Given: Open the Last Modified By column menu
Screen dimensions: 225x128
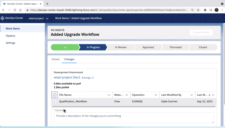Looking at the screenshot, I should (x=191, y=95).
